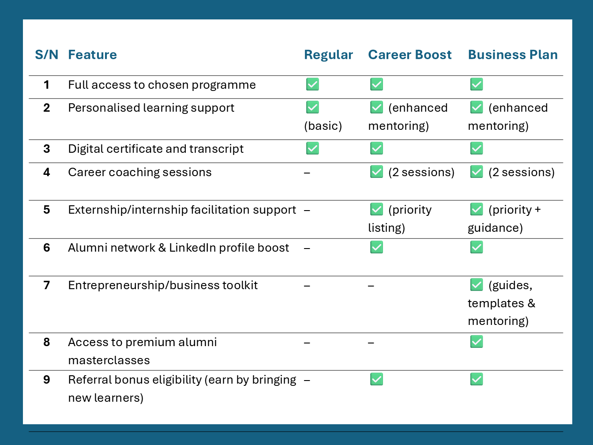
Task: Click Career Boost checkmark for Referral bonus row
Action: [x=376, y=379]
